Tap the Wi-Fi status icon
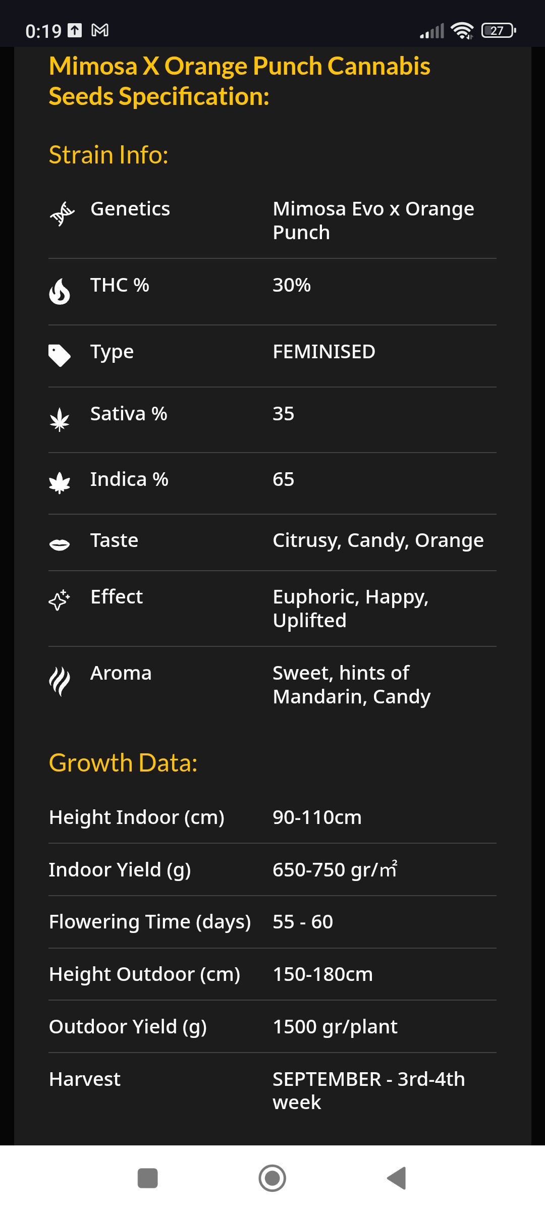Screen dimensions: 545x1211 462,31
